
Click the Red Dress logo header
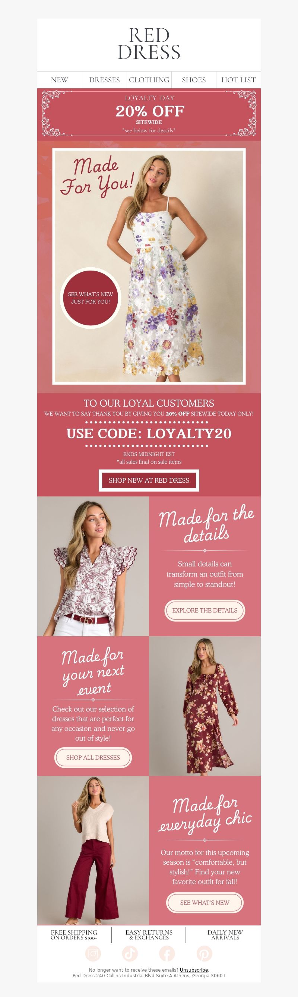[x=149, y=44]
